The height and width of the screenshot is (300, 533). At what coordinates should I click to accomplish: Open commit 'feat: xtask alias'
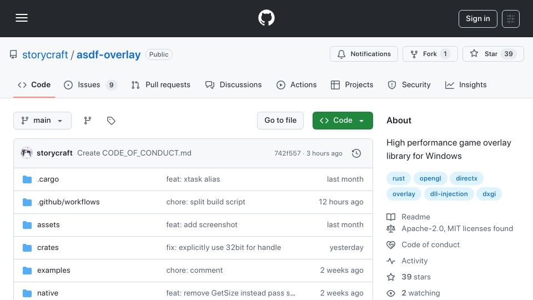(x=193, y=179)
